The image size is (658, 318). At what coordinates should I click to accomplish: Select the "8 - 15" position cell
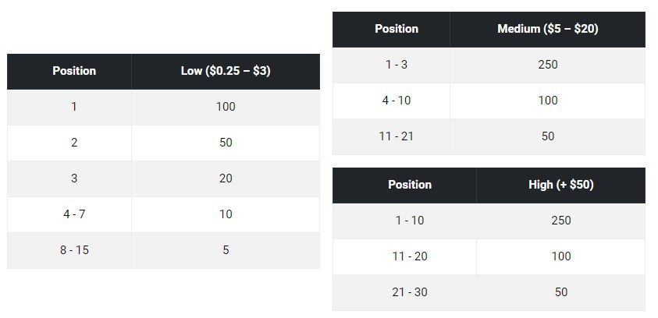point(74,250)
